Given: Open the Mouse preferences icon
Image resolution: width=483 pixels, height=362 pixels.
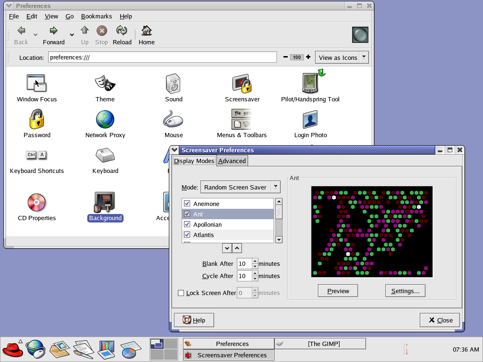Looking at the screenshot, I should pos(173,119).
